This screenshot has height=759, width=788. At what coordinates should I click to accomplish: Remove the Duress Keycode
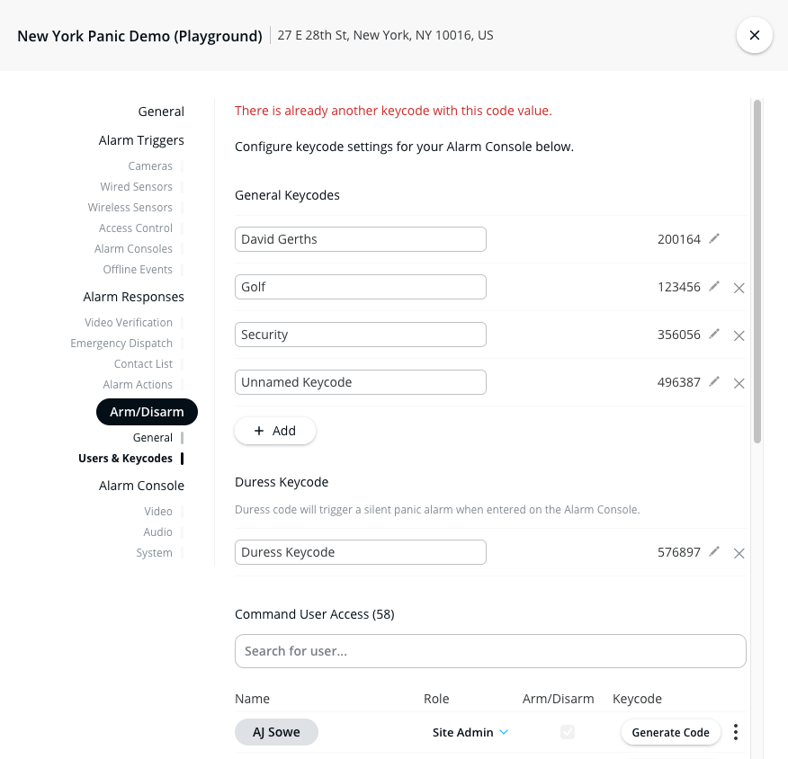click(x=739, y=553)
